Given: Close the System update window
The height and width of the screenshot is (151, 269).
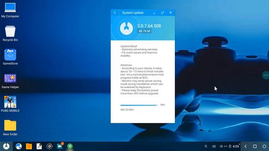Looking at the screenshot, I should click(x=171, y=13).
